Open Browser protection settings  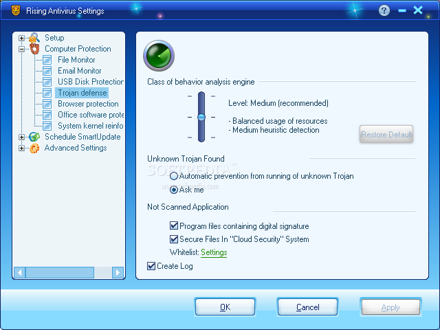[x=88, y=104]
